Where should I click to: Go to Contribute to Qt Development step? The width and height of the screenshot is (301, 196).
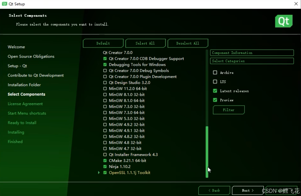36,75
